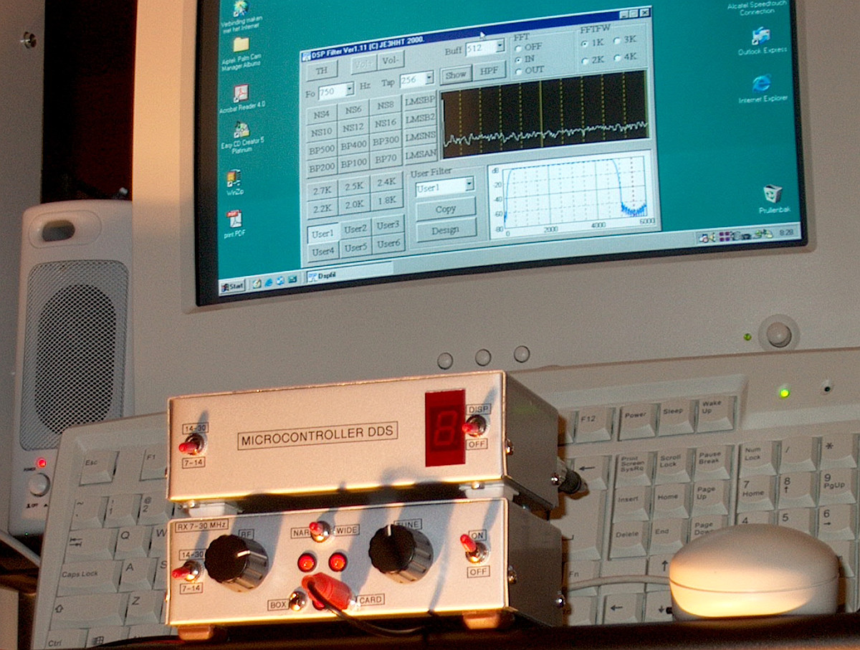Select the BP500 filter button
The height and width of the screenshot is (650, 860).
click(x=322, y=150)
